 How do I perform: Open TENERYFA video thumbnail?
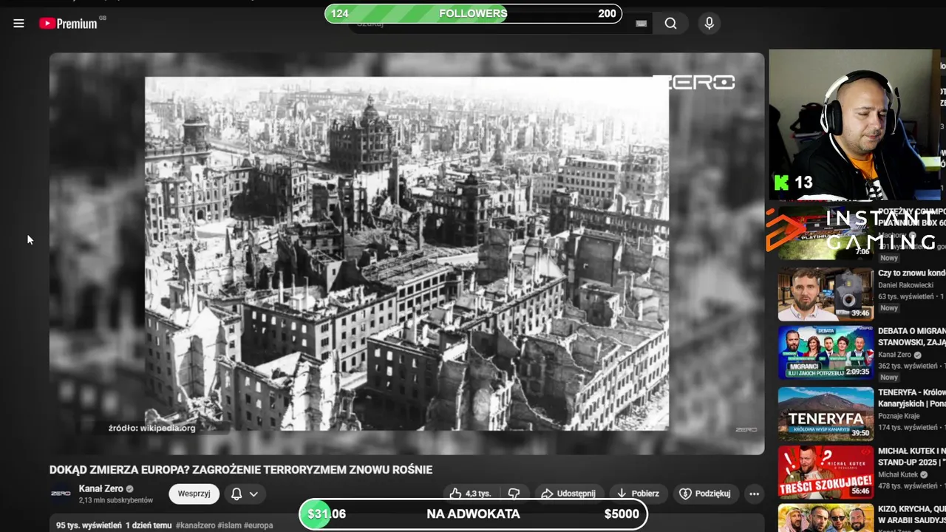click(826, 413)
